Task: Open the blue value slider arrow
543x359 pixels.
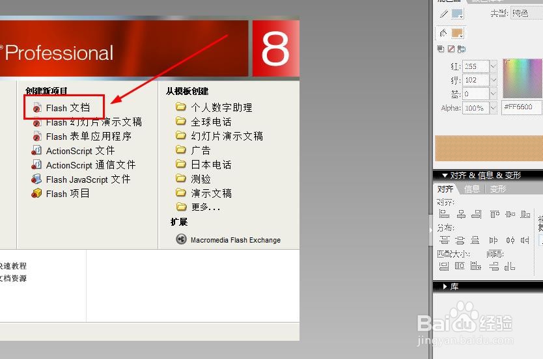Action: click(494, 94)
